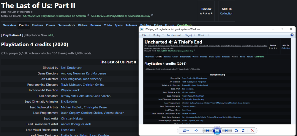Click the fit-to-window actual size icon
The height and width of the screenshot is (136, 297).
coord(196,130)
